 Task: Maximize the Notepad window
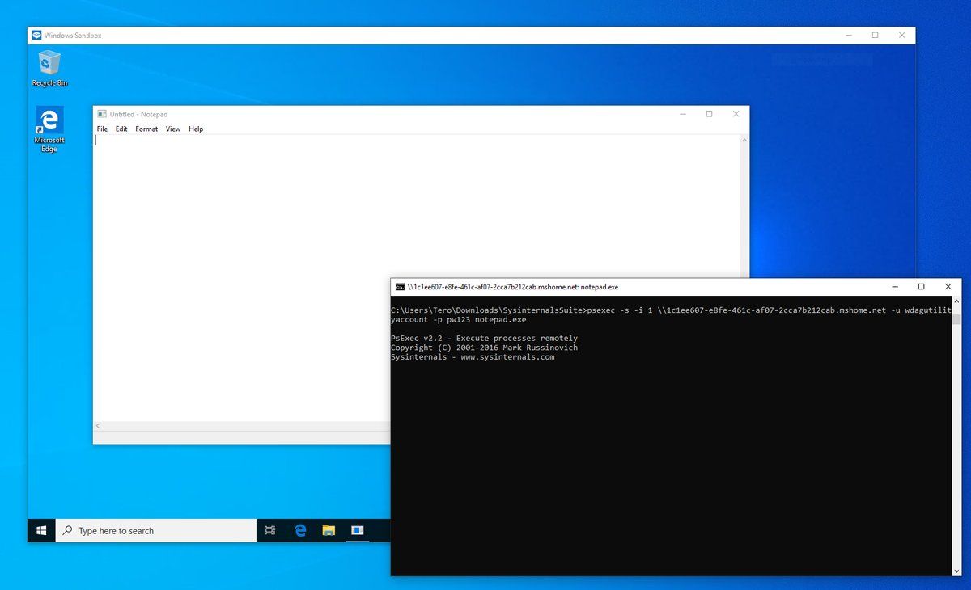pos(710,114)
